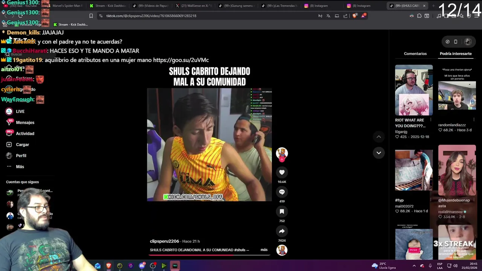
Task: Open the clipsperu2206 profile link
Action: point(164,241)
